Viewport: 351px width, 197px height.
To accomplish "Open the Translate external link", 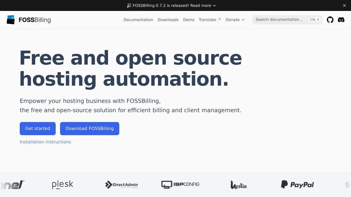I will [210, 19].
